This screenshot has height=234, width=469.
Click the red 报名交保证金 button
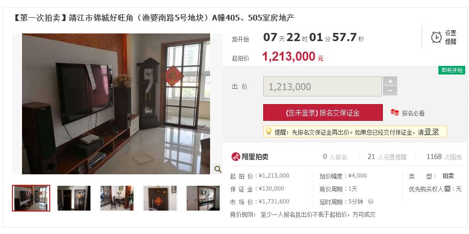pyautogui.click(x=323, y=113)
